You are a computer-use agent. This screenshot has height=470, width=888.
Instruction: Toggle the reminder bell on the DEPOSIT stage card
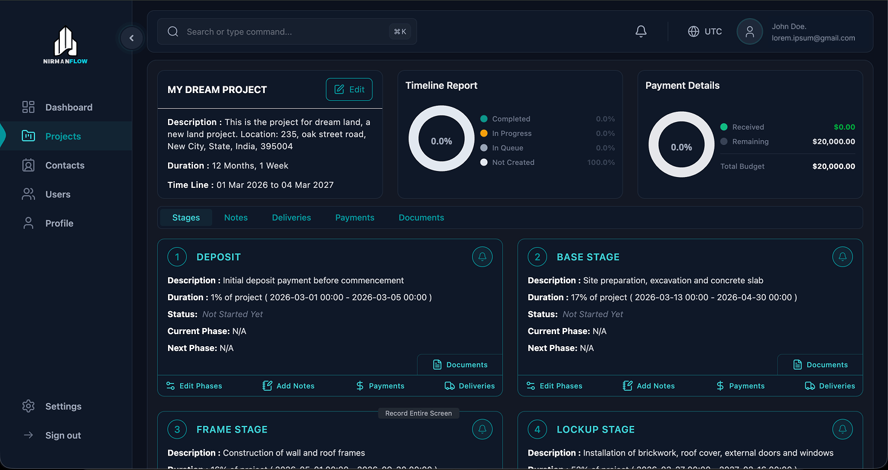[482, 256]
